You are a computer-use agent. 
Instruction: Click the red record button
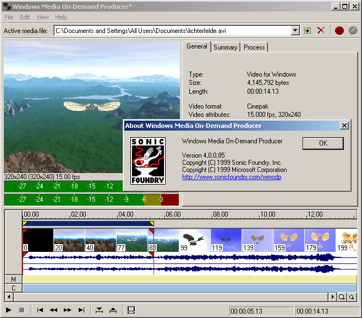click(339, 30)
